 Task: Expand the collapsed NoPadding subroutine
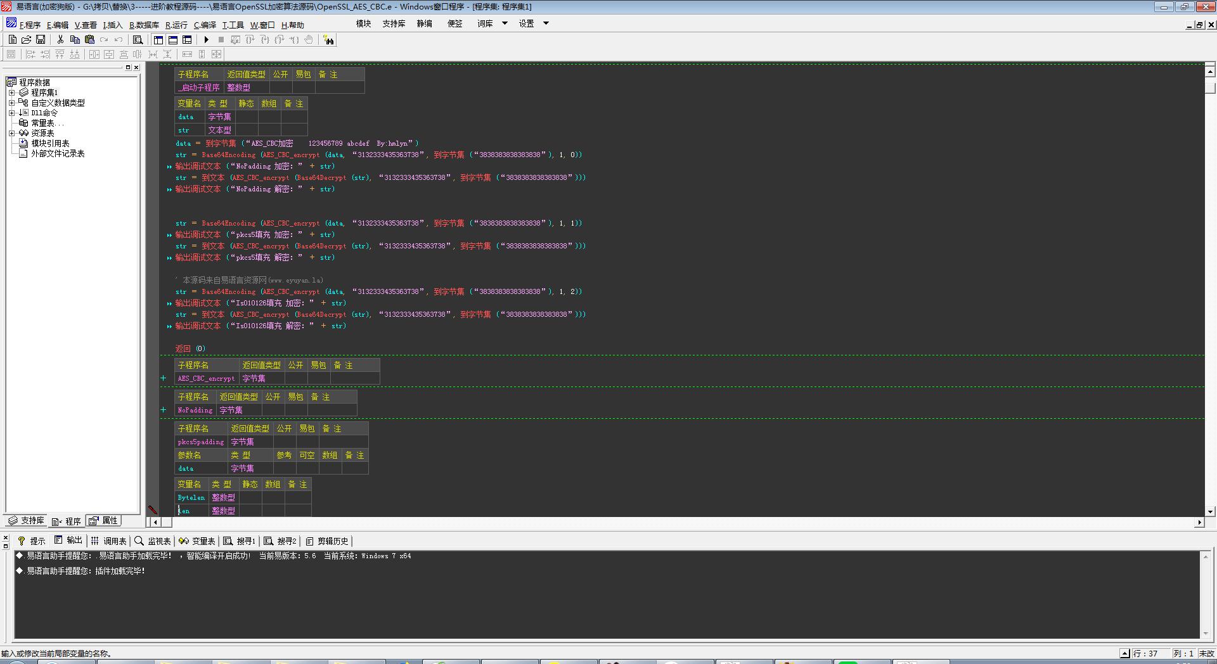click(163, 410)
